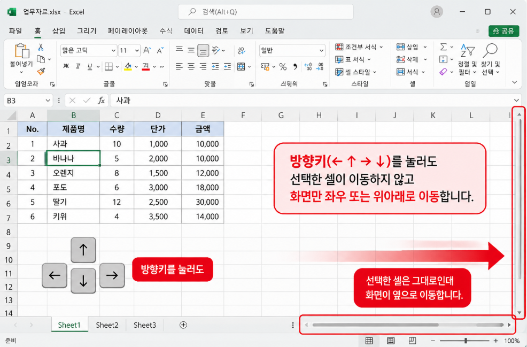Click the align left icon
Screen dimensions: 527x347
pos(179,67)
